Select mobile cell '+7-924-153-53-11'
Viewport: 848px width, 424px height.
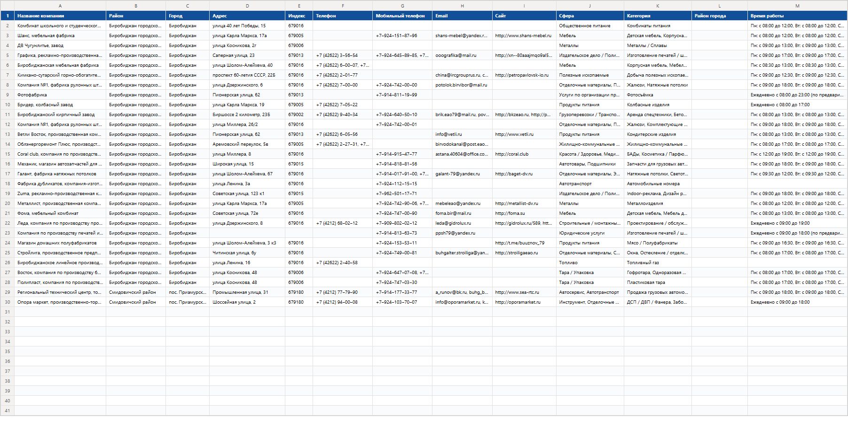coord(402,243)
